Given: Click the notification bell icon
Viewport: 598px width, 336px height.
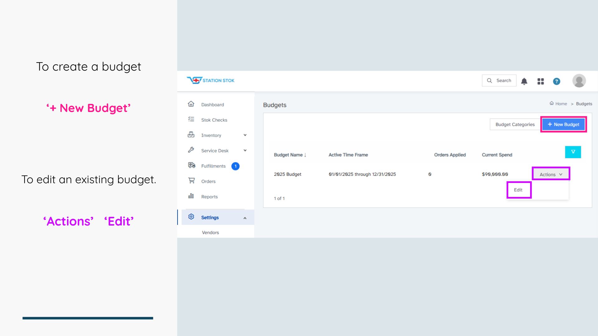Looking at the screenshot, I should (524, 81).
